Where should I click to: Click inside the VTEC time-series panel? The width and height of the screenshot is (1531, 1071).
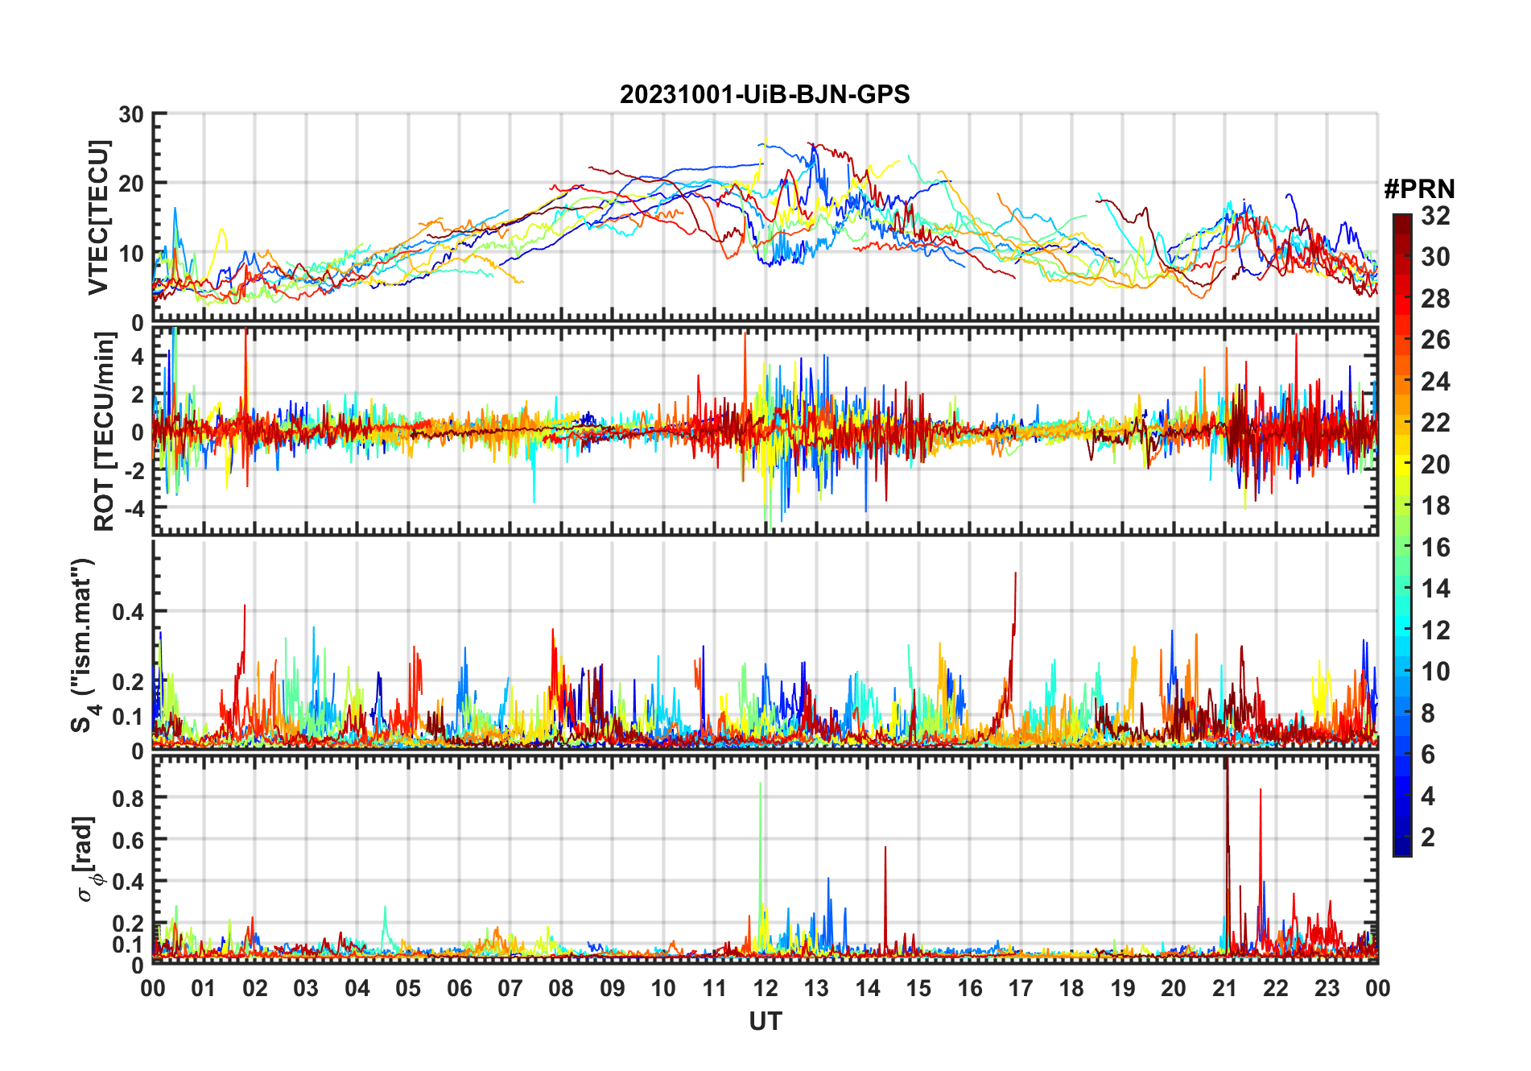(x=765, y=217)
